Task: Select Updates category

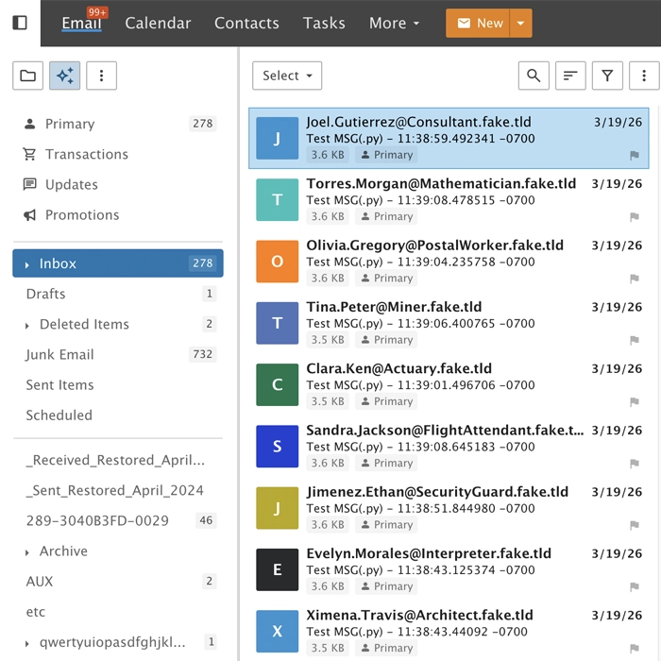Action: click(118, 185)
